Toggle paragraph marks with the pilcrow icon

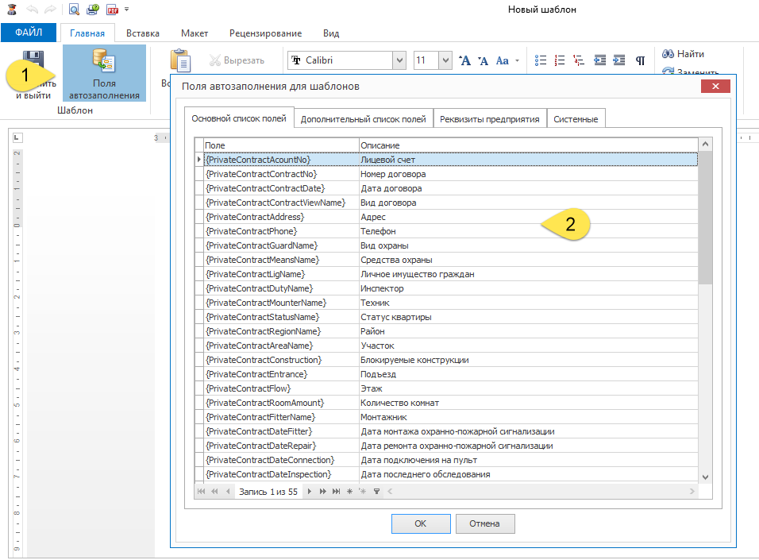(640, 60)
